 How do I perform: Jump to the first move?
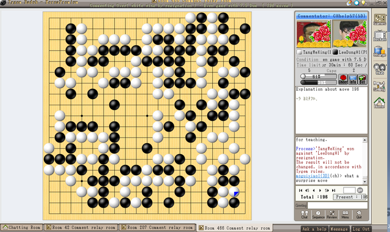click(x=300, y=190)
